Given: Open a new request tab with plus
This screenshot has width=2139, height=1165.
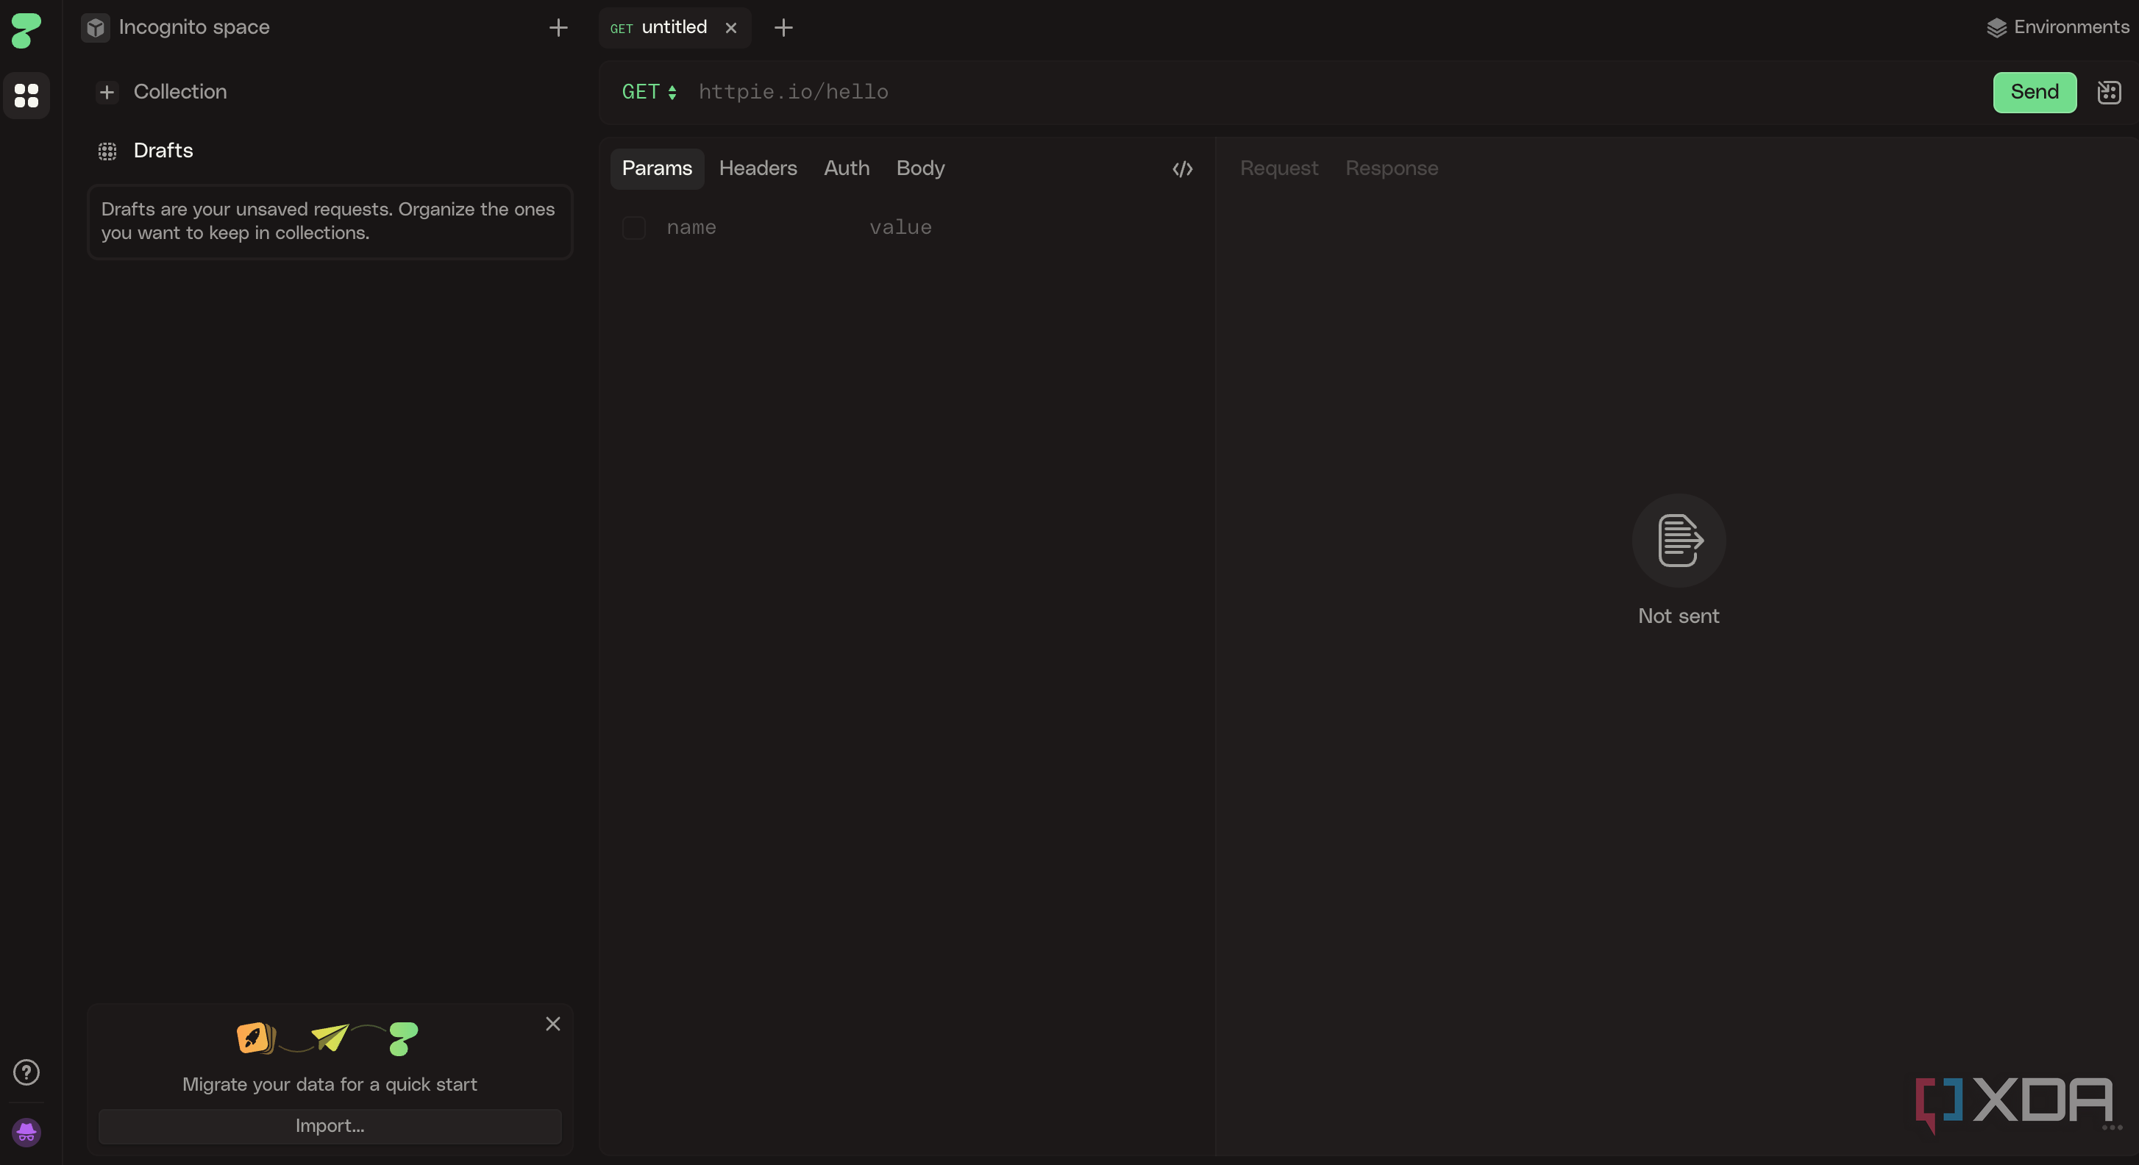Looking at the screenshot, I should point(783,27).
